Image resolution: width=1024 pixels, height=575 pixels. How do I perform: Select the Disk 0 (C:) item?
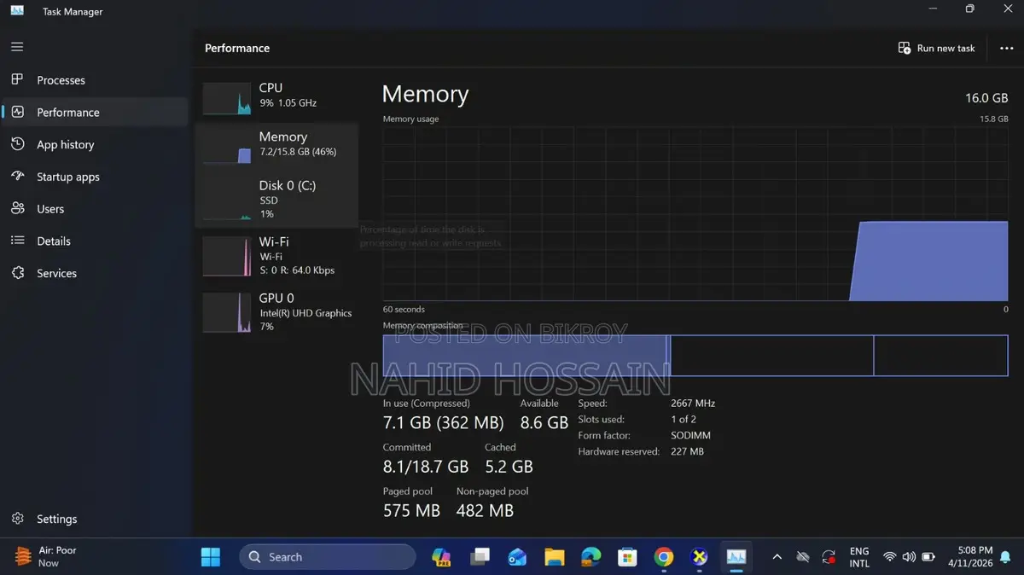(x=276, y=200)
